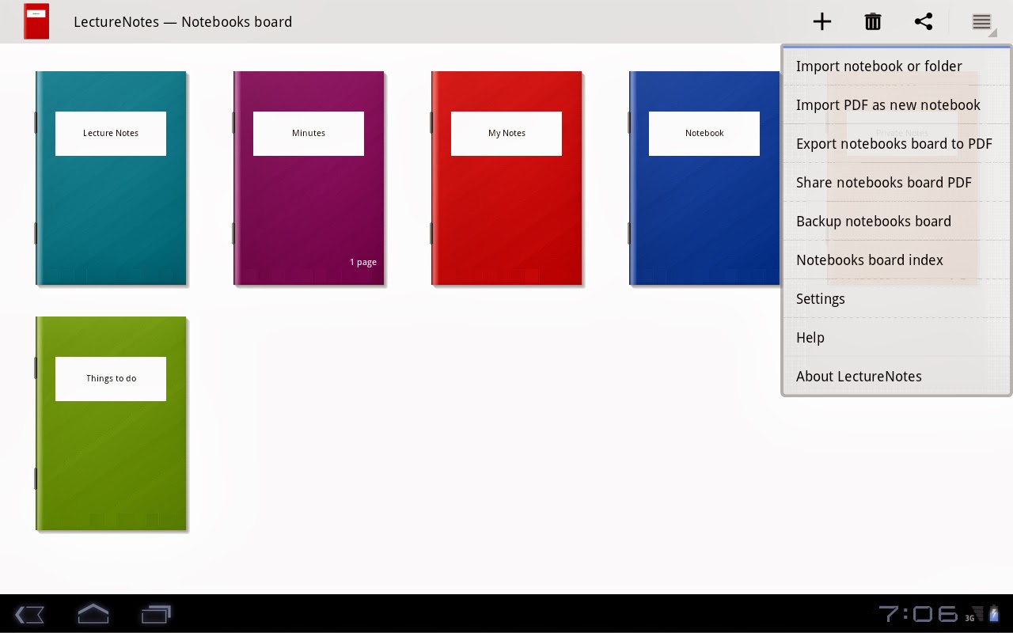Tap the 7:06 clock in status bar

[918, 614]
